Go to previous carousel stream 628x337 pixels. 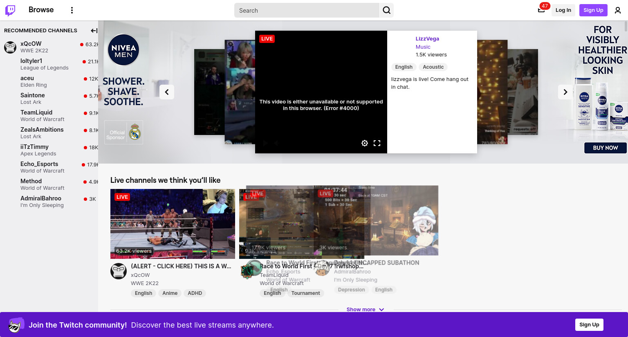coord(167,92)
